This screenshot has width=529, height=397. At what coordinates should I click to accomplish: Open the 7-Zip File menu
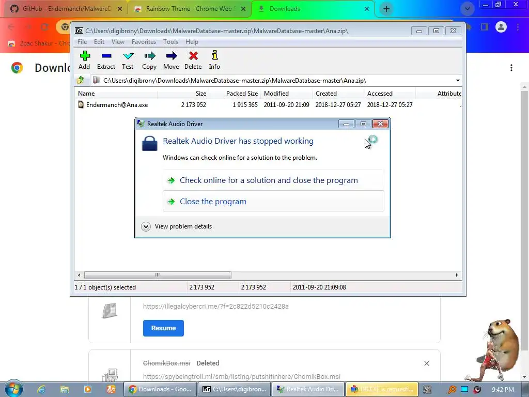pos(82,42)
